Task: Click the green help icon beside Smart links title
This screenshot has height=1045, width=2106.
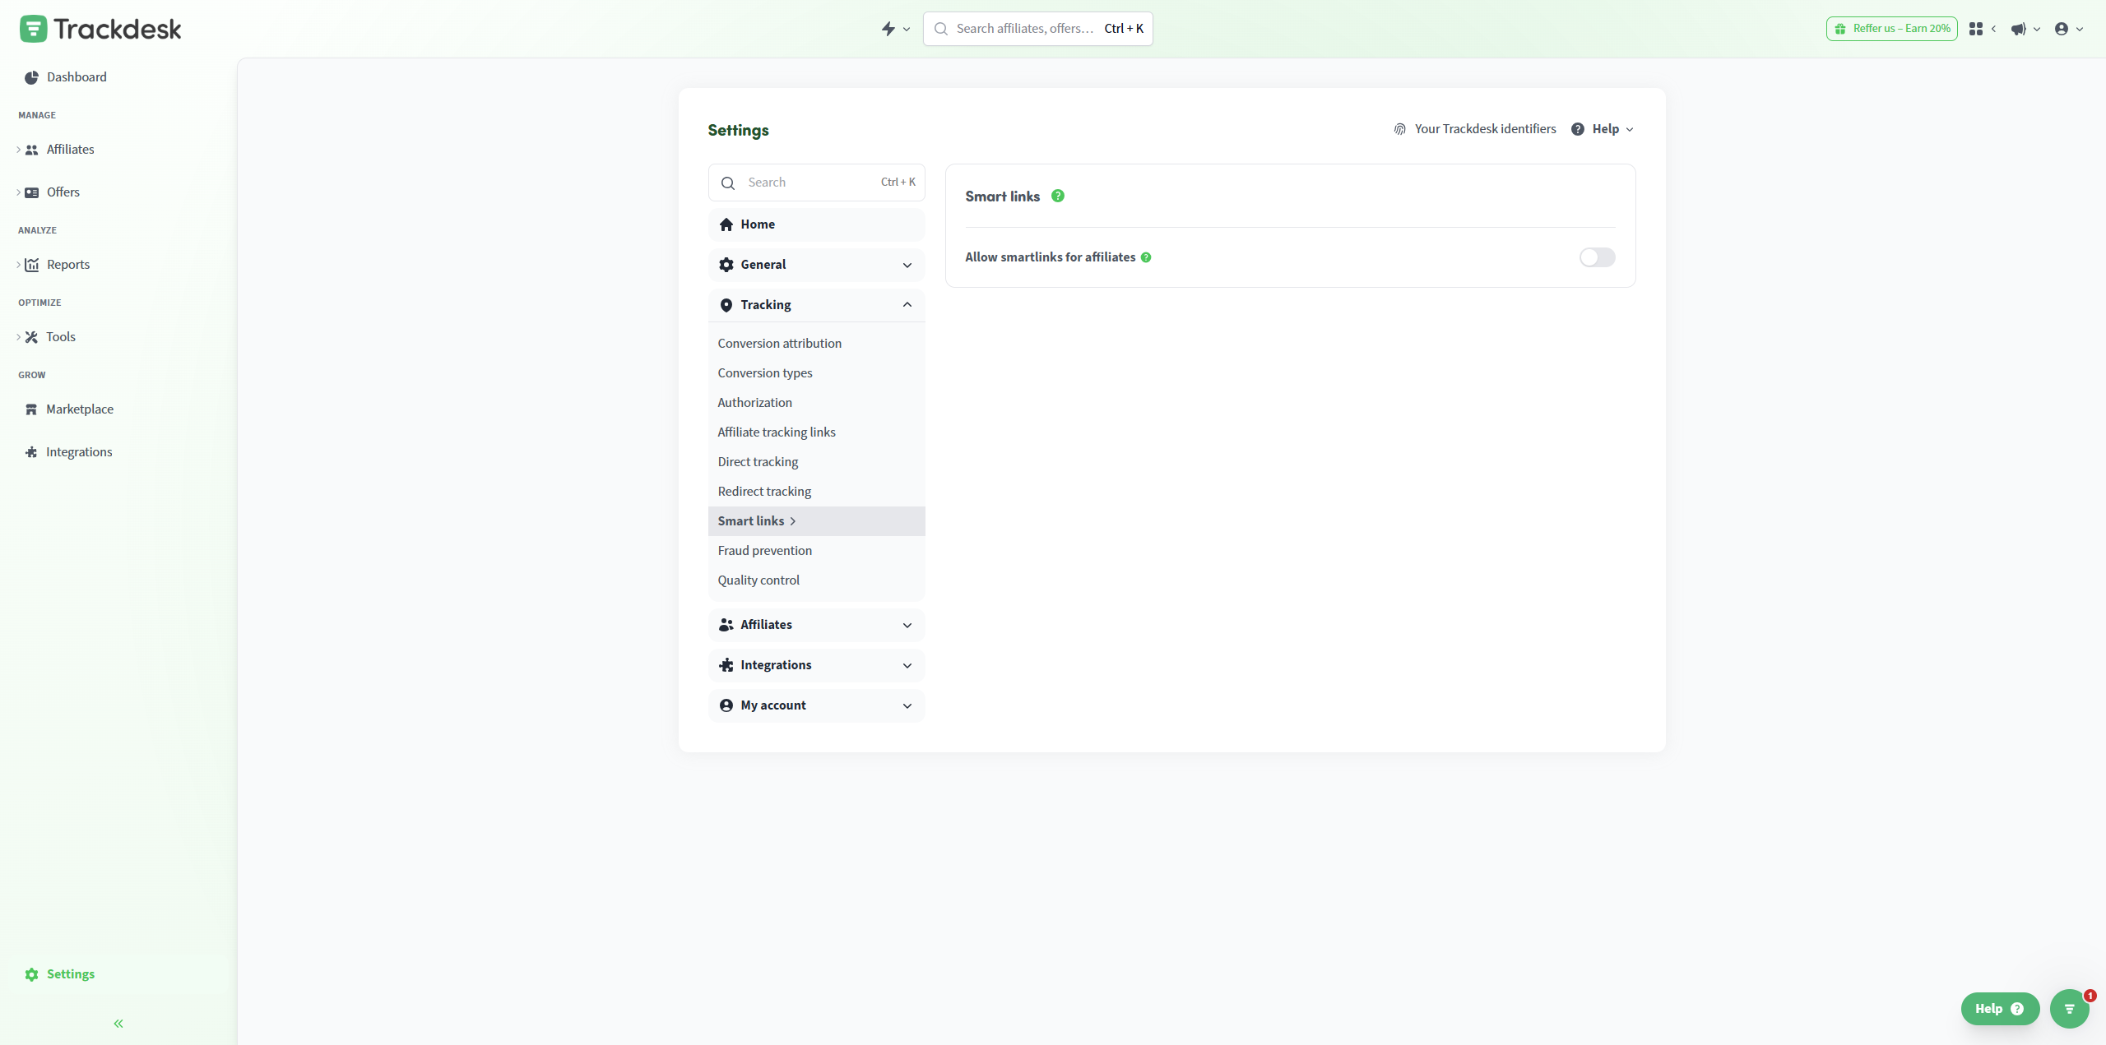Action: click(1058, 196)
